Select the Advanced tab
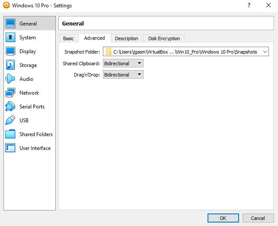The width and height of the screenshot is (278, 226). coord(95,38)
